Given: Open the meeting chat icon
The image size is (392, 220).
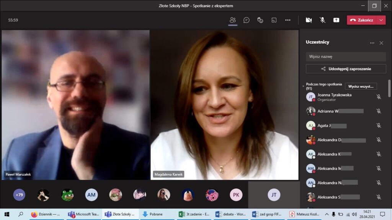Looking at the screenshot, I should point(247,20).
